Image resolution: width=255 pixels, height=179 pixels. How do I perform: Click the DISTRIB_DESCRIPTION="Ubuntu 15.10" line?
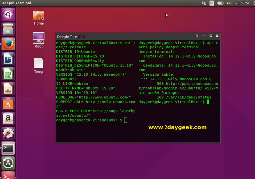95,65
